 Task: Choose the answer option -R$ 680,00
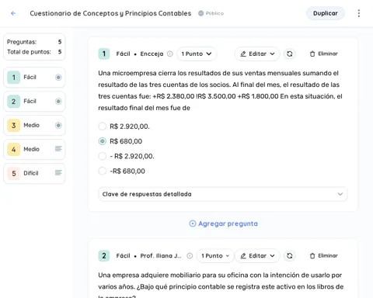click(103, 171)
